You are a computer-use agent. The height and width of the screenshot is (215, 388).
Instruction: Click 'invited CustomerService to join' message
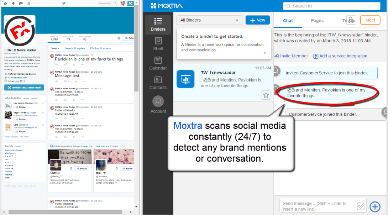[x=327, y=73]
